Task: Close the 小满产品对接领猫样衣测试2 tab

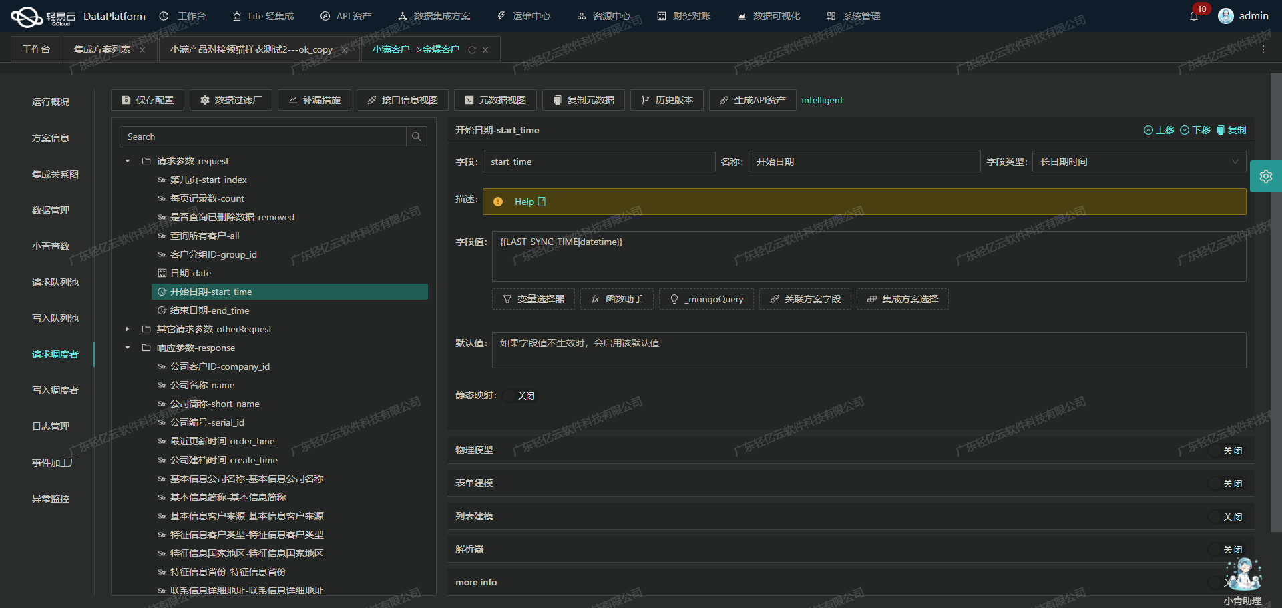Action: click(x=345, y=50)
